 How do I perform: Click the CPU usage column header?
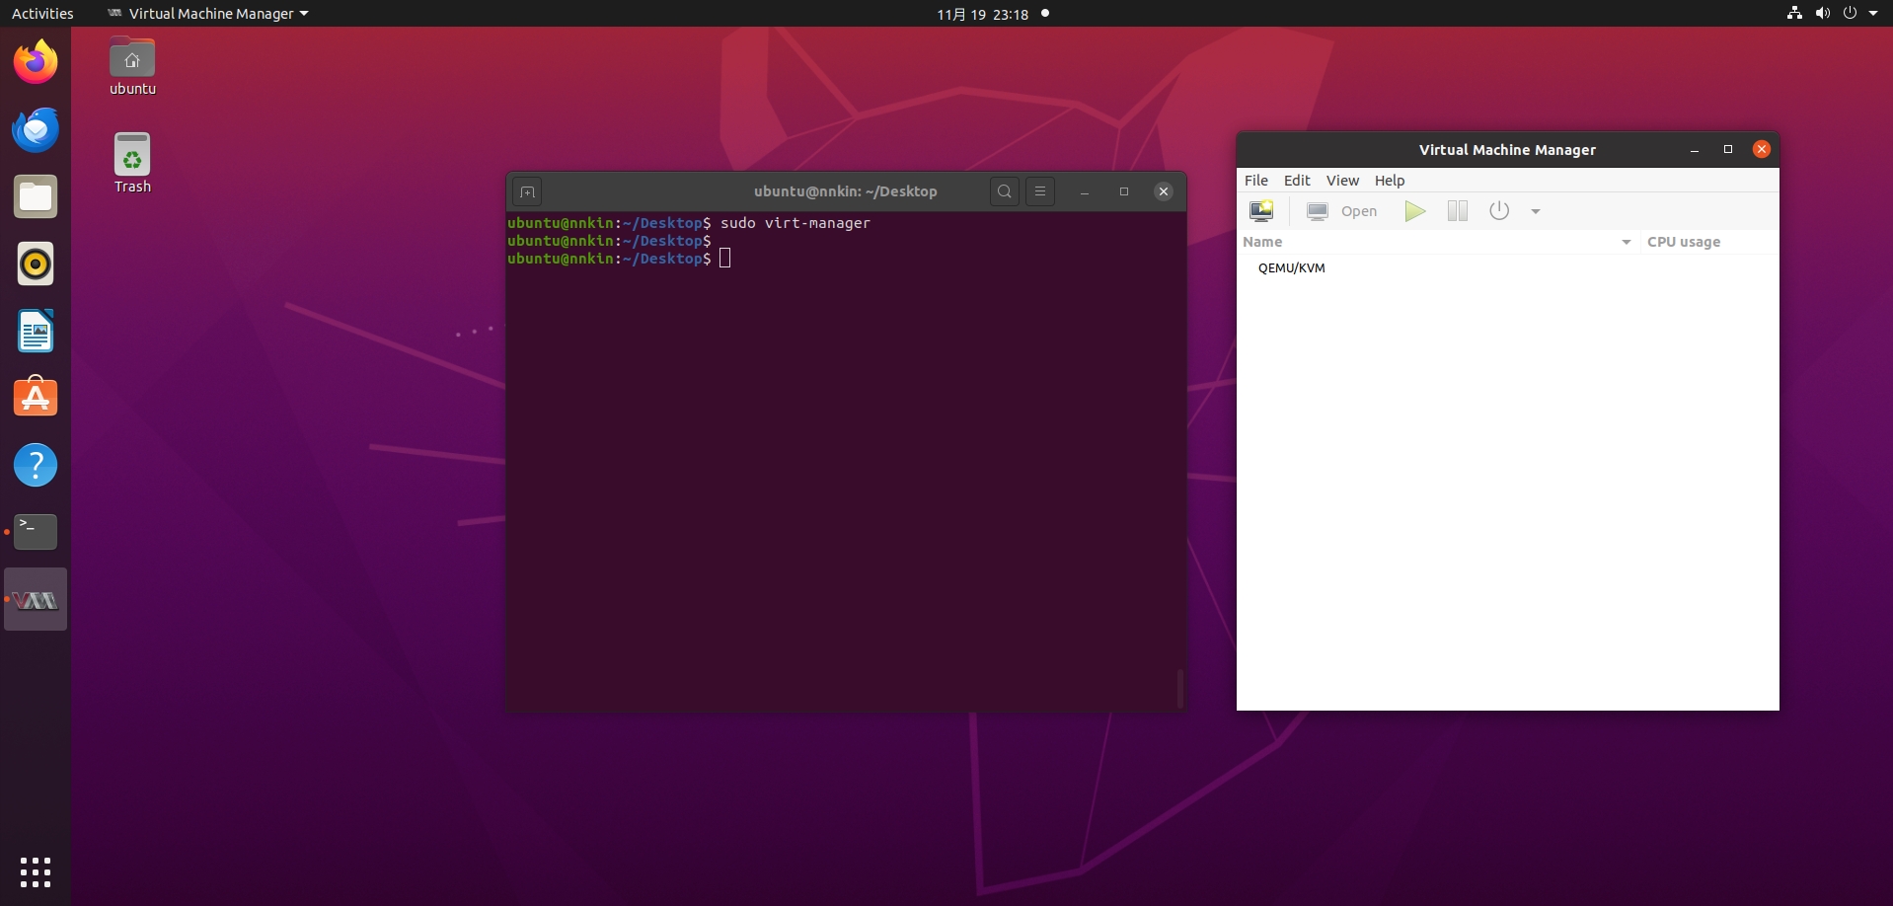1683,242
